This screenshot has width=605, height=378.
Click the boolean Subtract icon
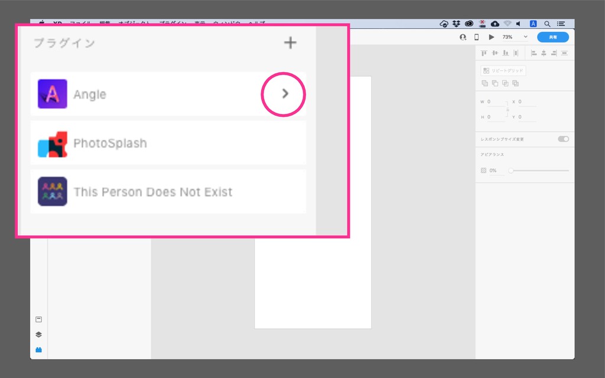[495, 83]
